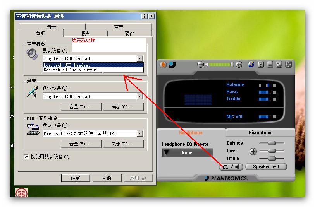Viewport: 315px width, 207px height.
Task: Select Realtek HD Audio output in list
Action: [x=93, y=70]
